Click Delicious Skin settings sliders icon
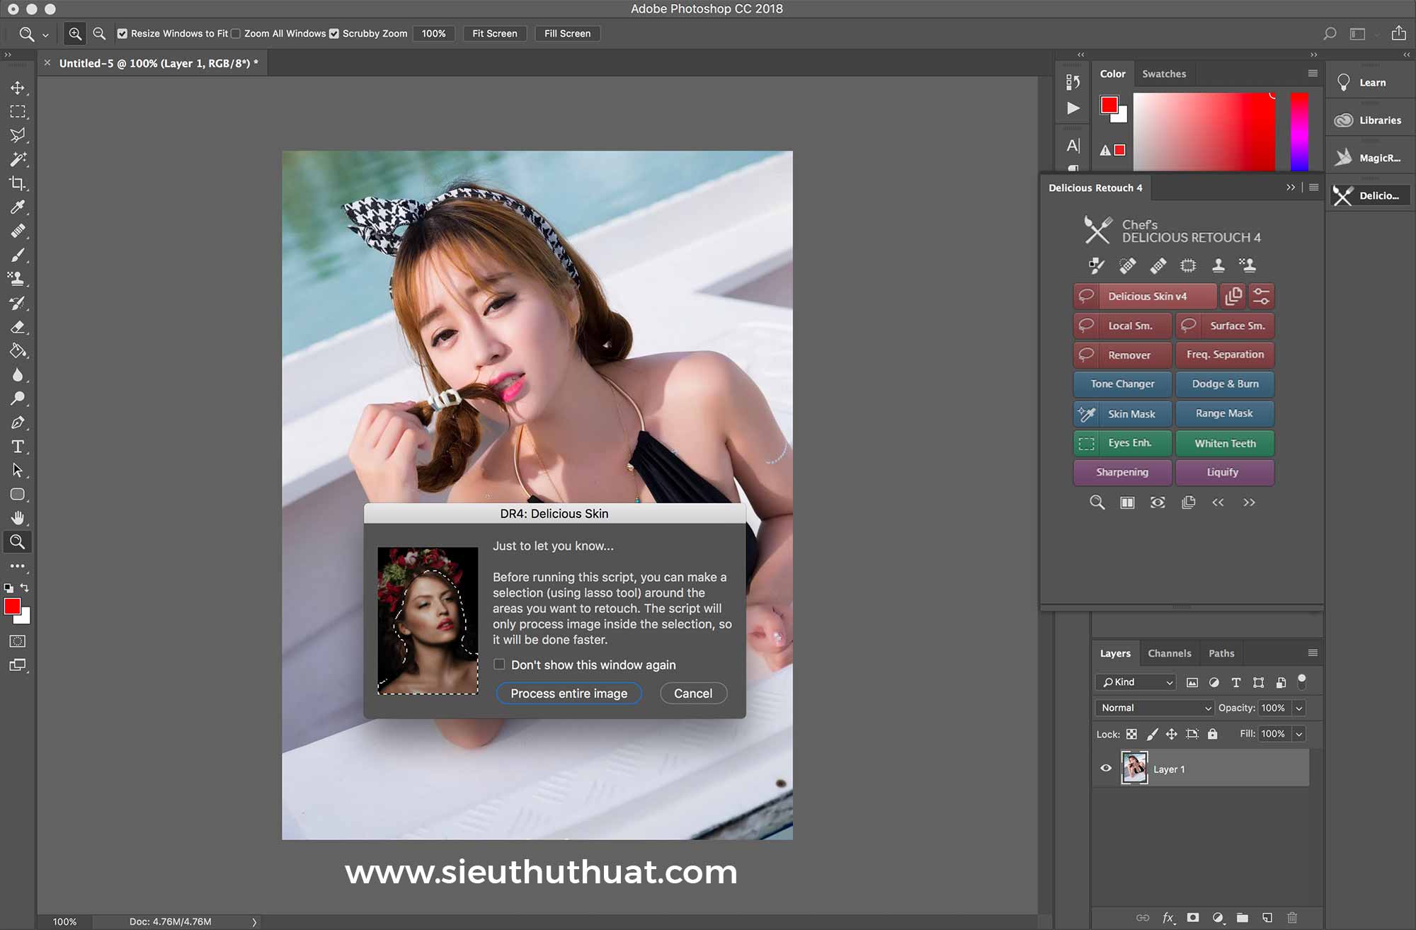 [1262, 296]
